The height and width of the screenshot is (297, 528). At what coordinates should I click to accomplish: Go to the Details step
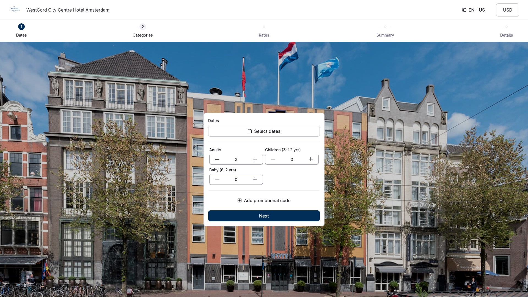point(506,31)
